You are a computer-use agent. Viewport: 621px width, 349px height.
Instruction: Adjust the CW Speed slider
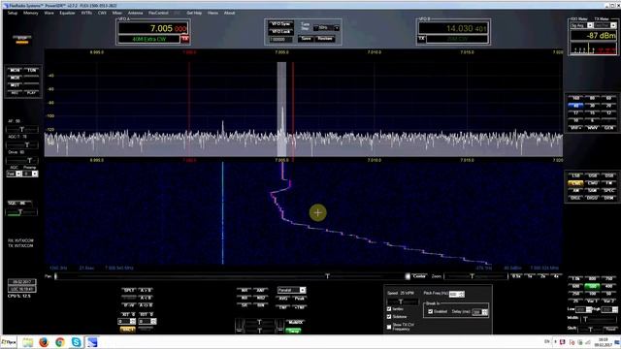point(403,301)
